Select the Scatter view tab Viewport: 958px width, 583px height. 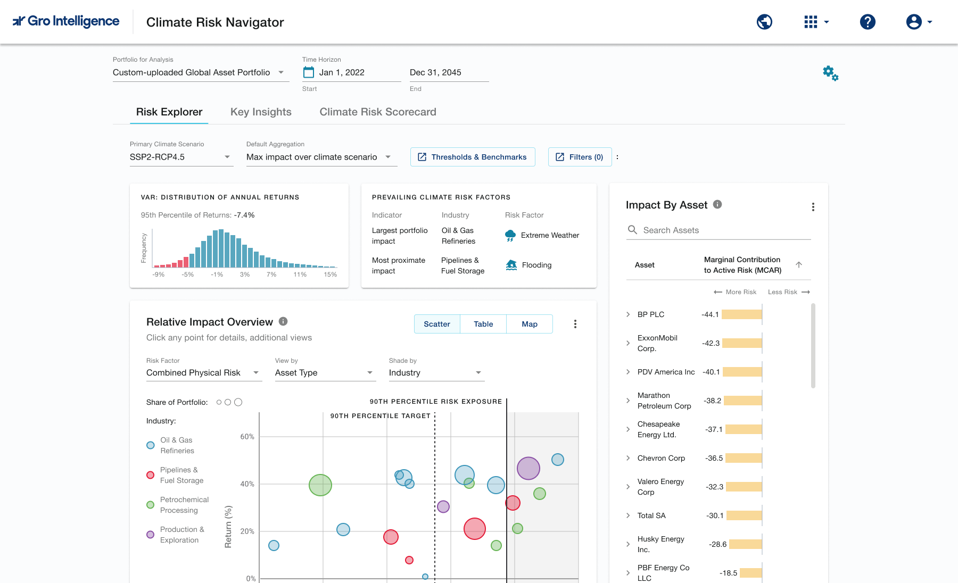click(437, 324)
